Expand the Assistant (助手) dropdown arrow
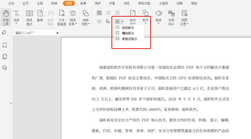This screenshot has width=251, height=139. [x=146, y=23]
